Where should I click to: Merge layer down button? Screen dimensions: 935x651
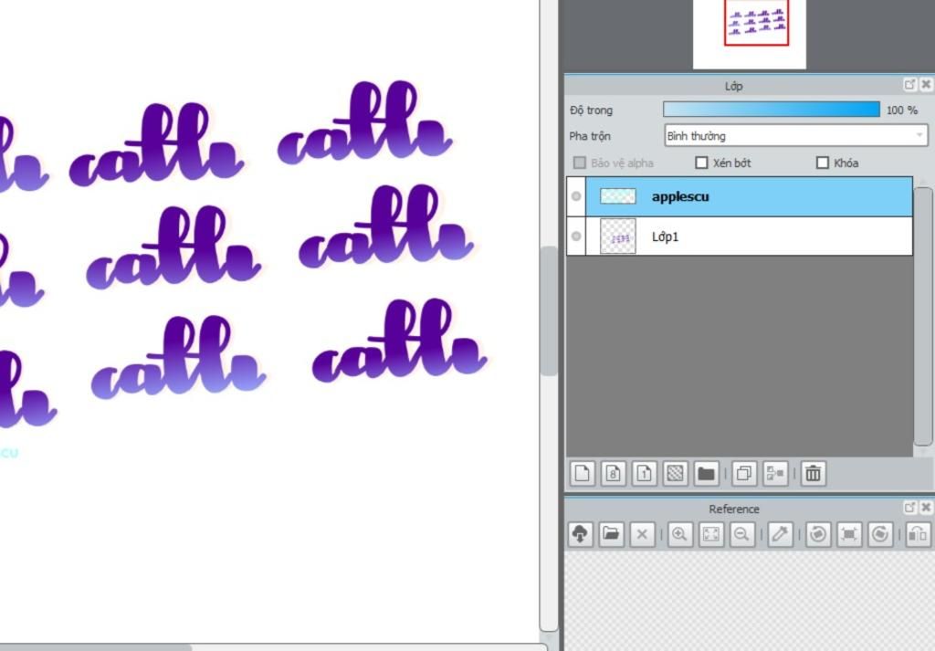point(775,474)
